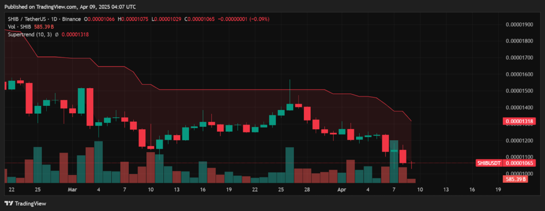Click the 0.00001400 price axis label

(x=519, y=107)
